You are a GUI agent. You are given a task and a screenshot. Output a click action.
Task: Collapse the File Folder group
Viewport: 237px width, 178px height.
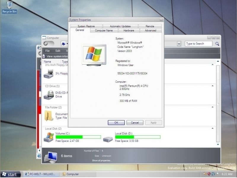pyautogui.click(x=213, y=107)
